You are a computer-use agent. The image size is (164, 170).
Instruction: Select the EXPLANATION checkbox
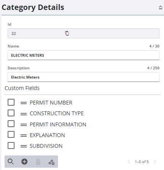point(11,134)
